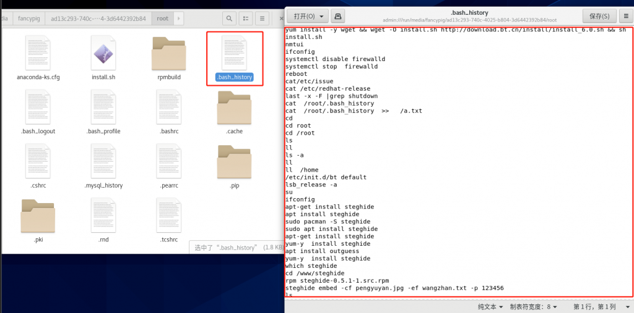
Task: Select the .mysql_history file icon
Action: [x=103, y=161]
